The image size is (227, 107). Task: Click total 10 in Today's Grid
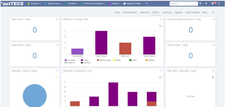160,26
